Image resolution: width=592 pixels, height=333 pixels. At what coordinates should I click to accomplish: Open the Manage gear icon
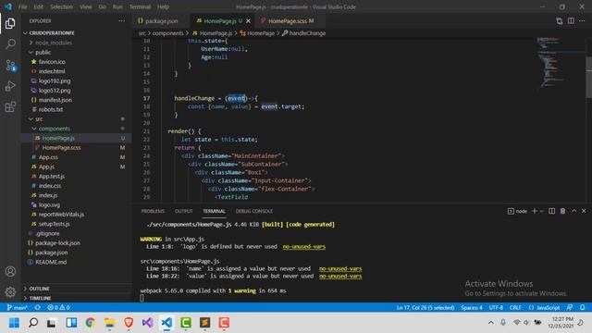[10, 291]
